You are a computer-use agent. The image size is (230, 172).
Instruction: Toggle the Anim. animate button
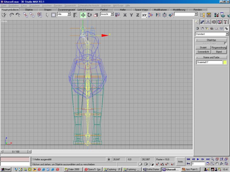[x=181, y=161]
